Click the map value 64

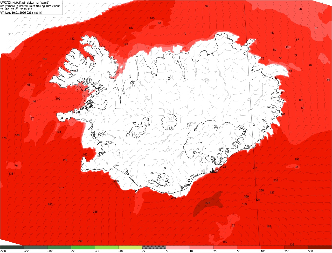click(x=311, y=65)
